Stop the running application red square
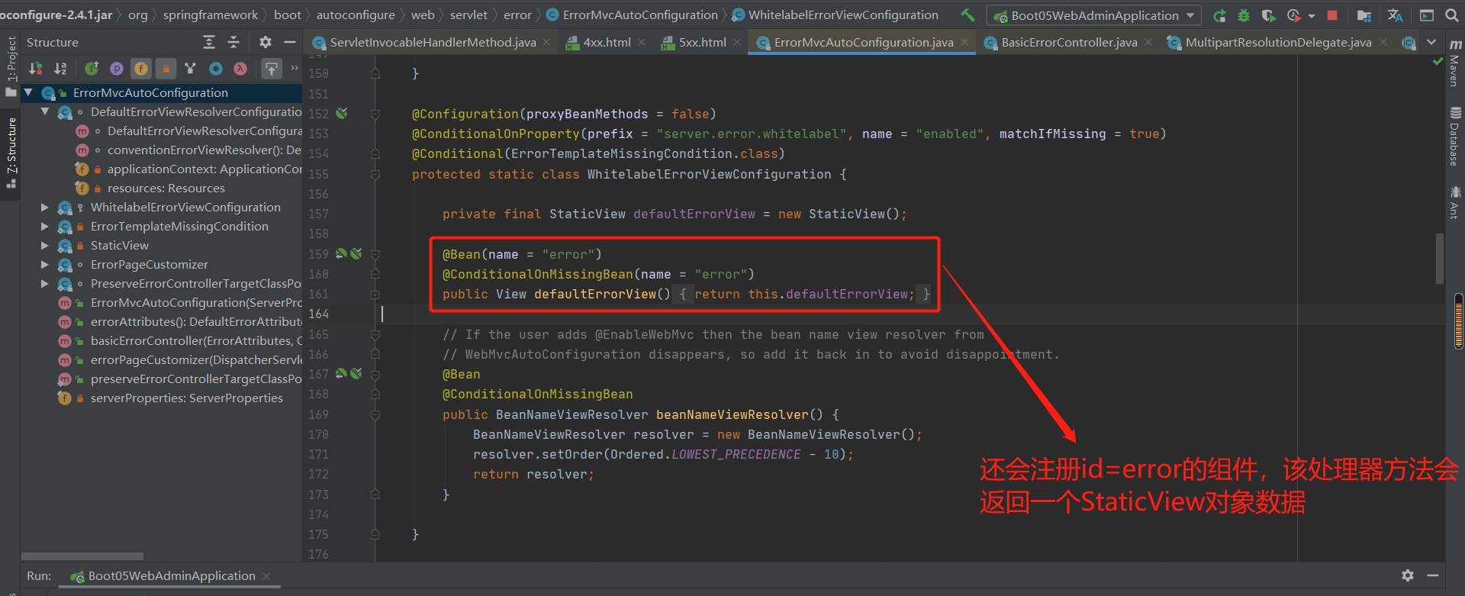1465x596 pixels. [1332, 15]
